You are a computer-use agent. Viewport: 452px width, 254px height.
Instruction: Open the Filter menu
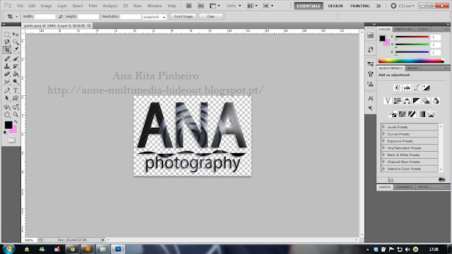[x=93, y=6]
